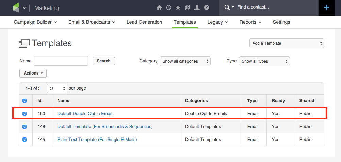The height and width of the screenshot is (162, 341).
Task: Uncheck the checkbox for template 150
Action: [x=25, y=114]
